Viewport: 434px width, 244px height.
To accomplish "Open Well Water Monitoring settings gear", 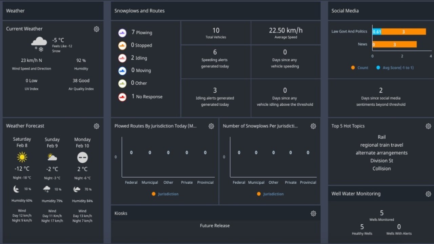I will (429, 194).
